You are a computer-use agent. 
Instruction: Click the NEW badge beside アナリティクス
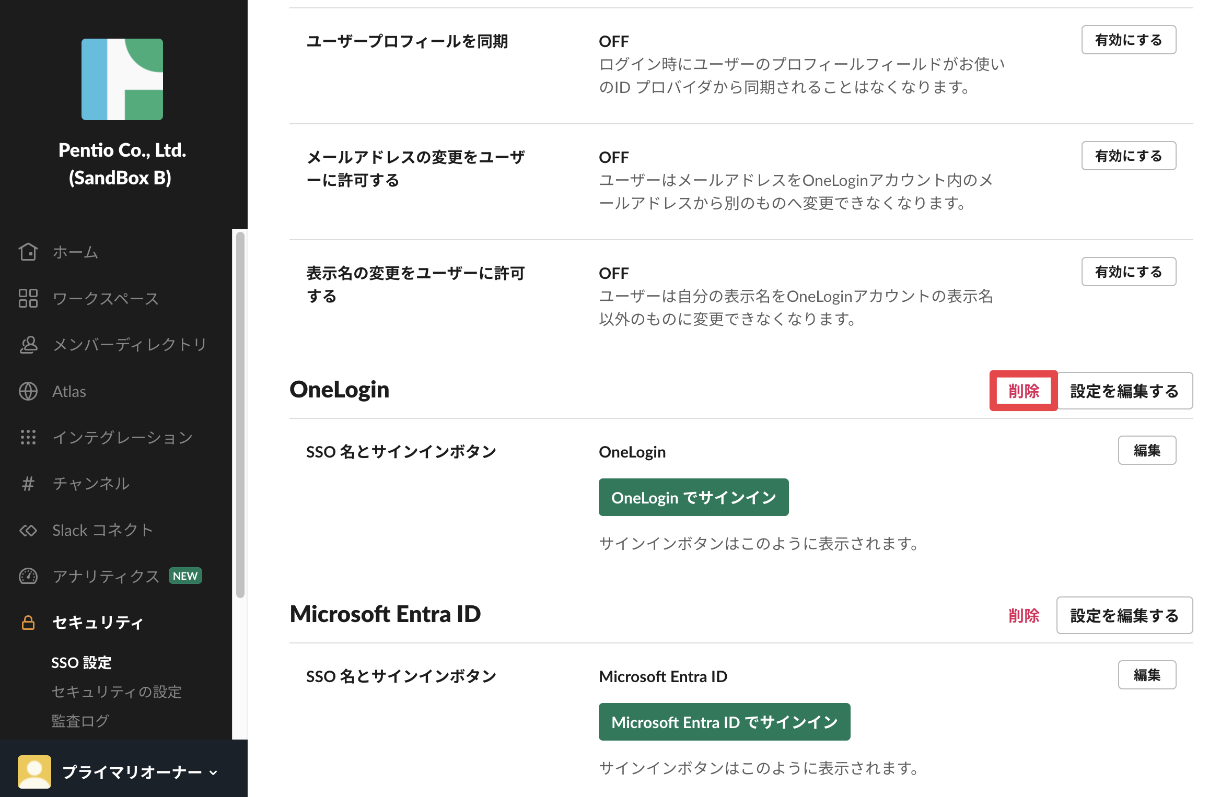pos(185,576)
